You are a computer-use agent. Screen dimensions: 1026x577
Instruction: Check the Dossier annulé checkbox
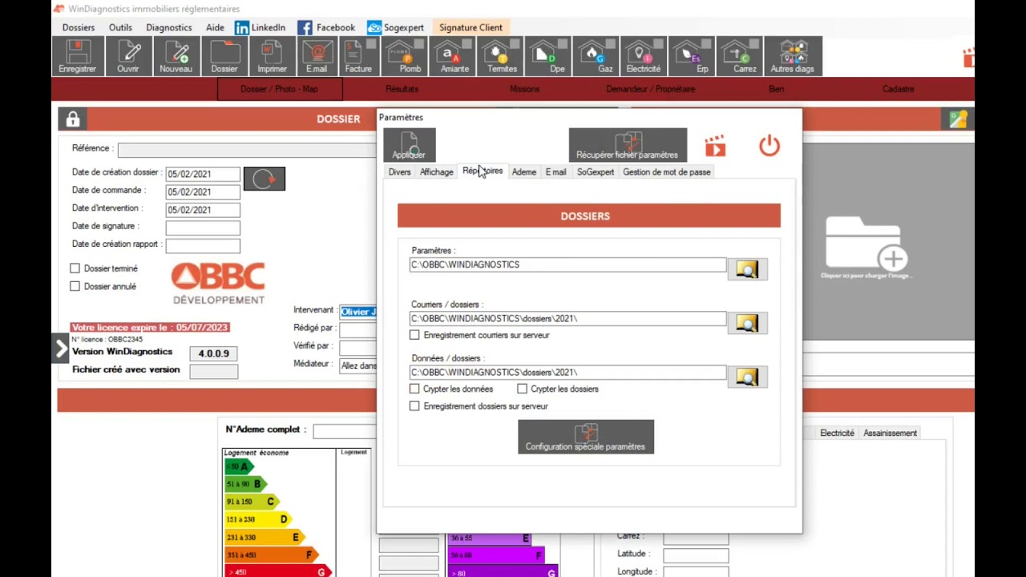75,286
